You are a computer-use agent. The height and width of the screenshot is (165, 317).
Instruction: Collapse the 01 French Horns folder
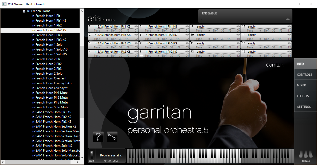(24, 11)
